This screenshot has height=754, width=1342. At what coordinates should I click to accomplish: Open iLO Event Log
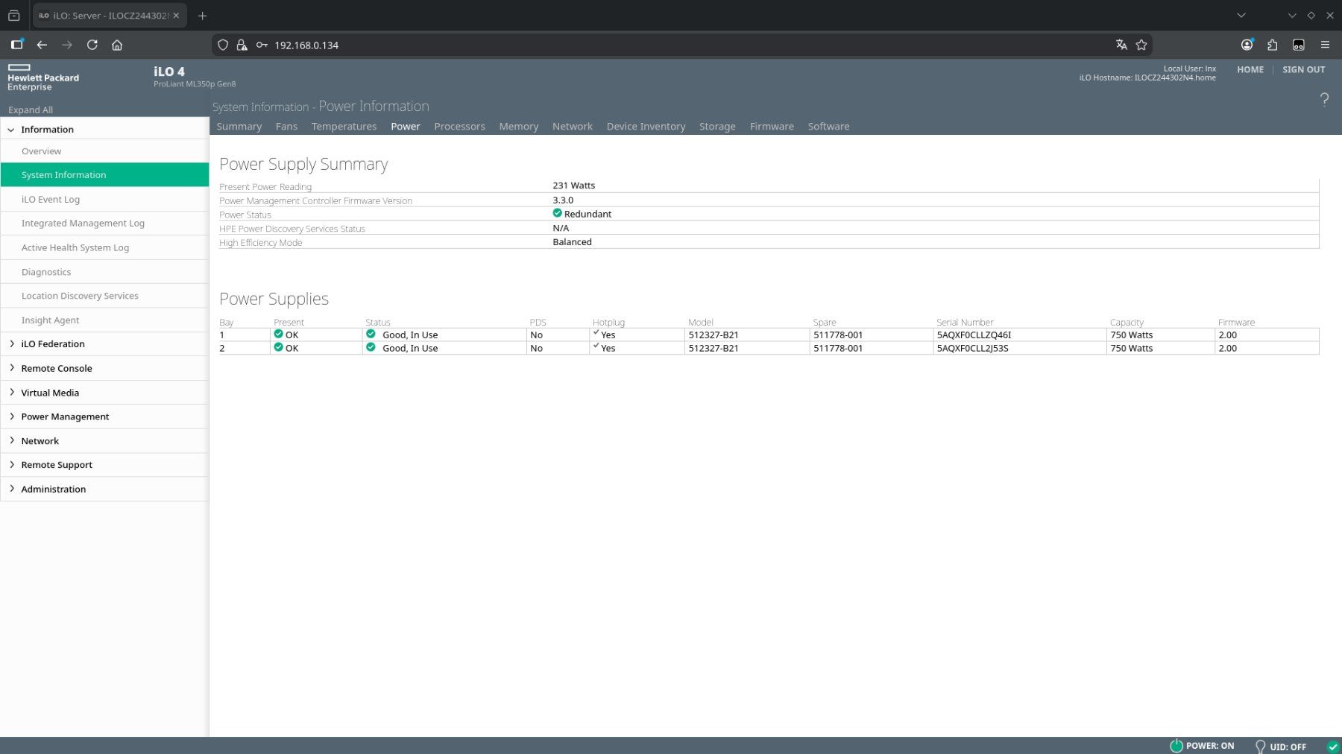point(104,199)
